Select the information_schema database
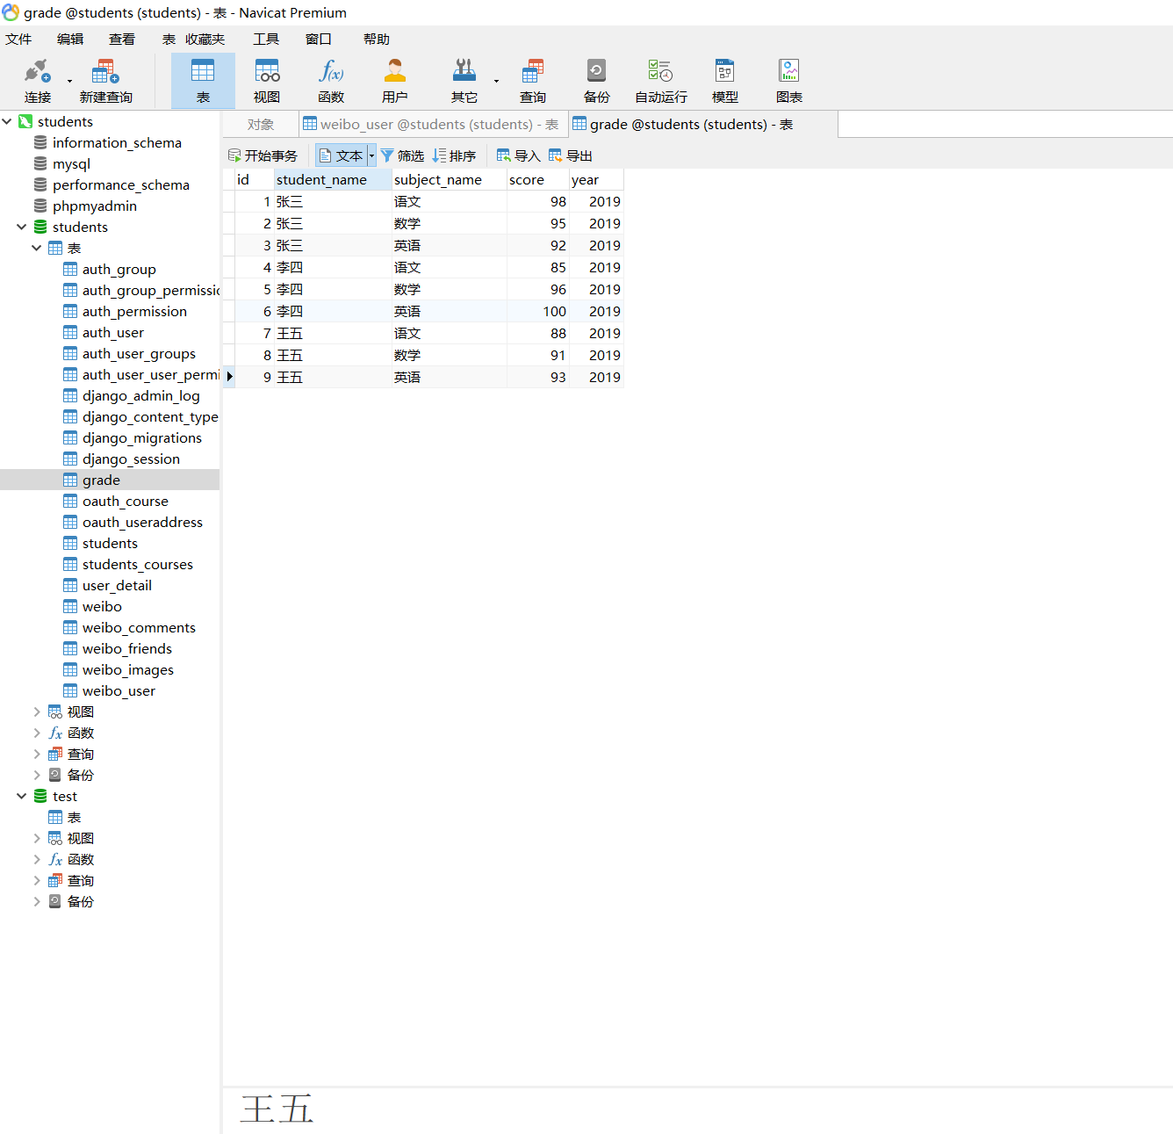This screenshot has width=1173, height=1134. 117,142
